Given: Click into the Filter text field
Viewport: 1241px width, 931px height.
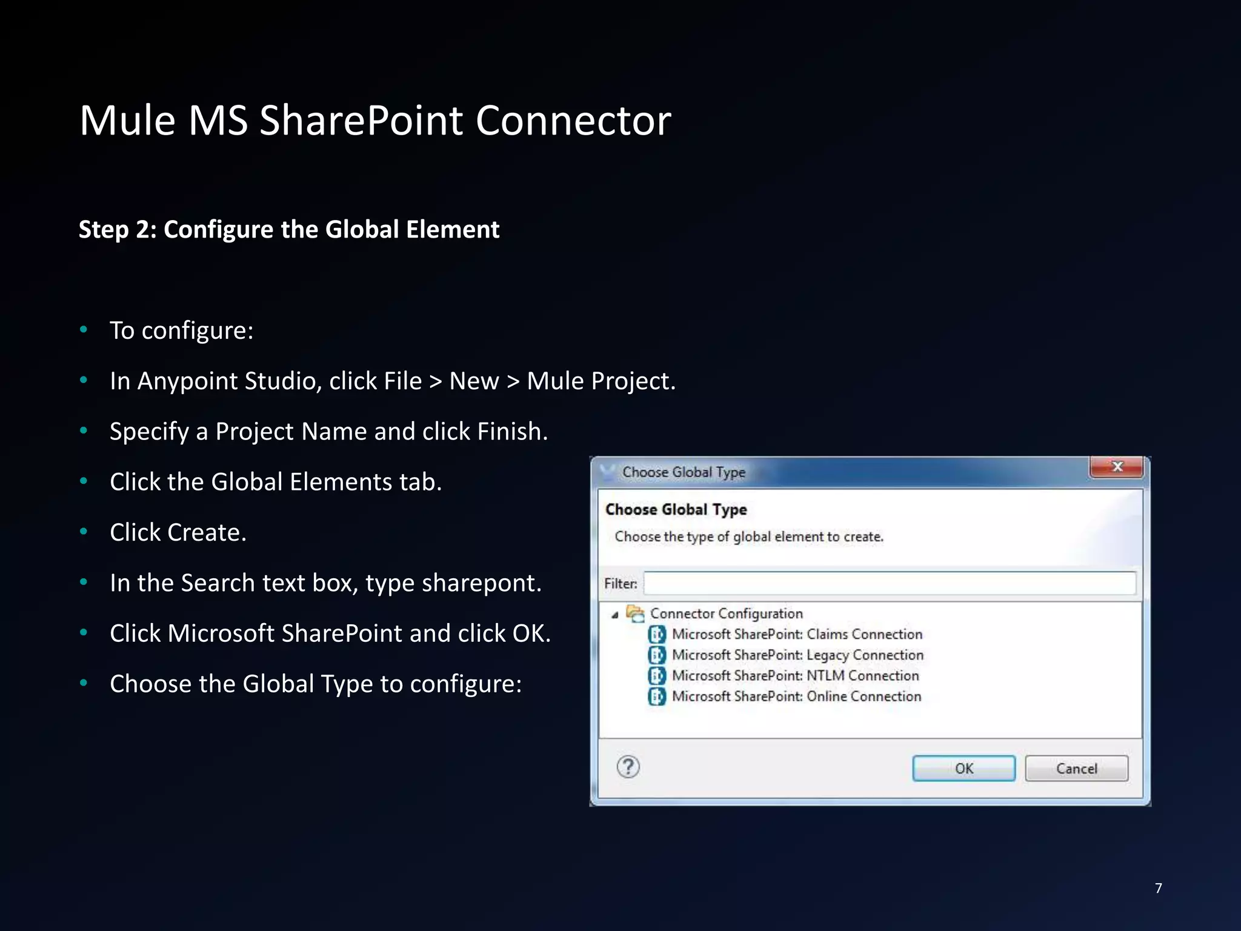Looking at the screenshot, I should [889, 583].
